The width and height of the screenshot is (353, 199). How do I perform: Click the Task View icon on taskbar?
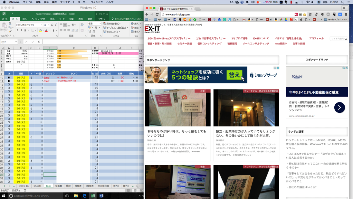[67, 196]
